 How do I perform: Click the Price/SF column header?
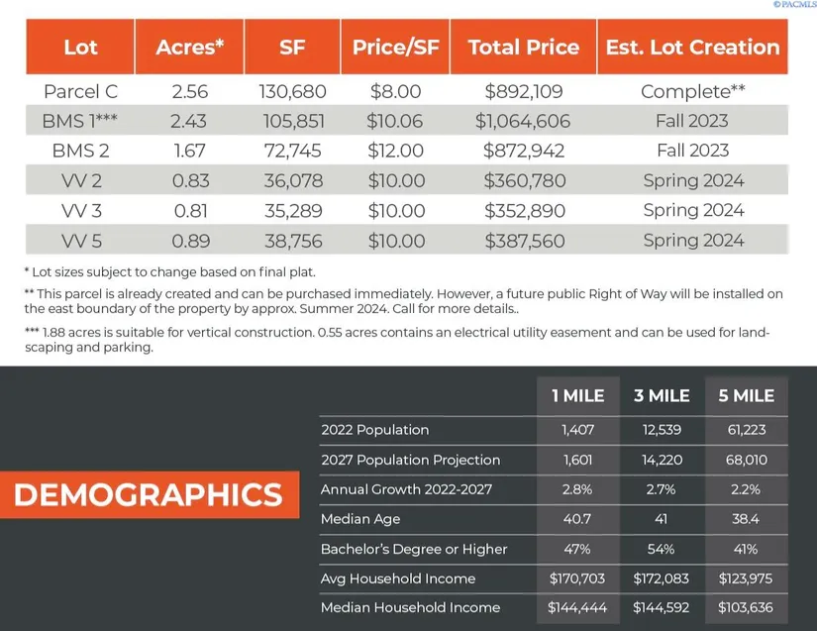click(x=395, y=47)
